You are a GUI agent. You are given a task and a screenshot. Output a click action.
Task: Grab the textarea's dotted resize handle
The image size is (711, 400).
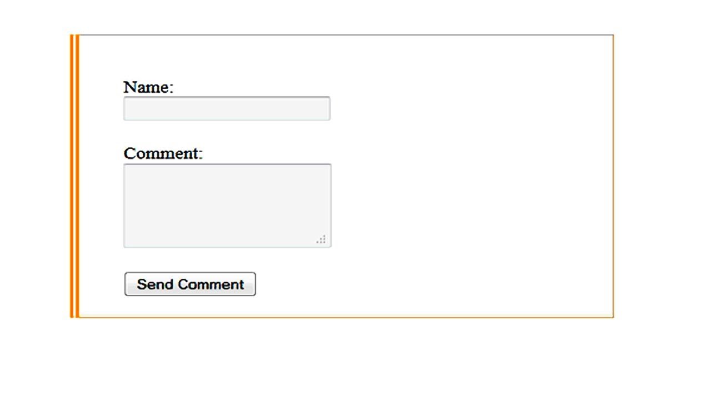point(321,239)
